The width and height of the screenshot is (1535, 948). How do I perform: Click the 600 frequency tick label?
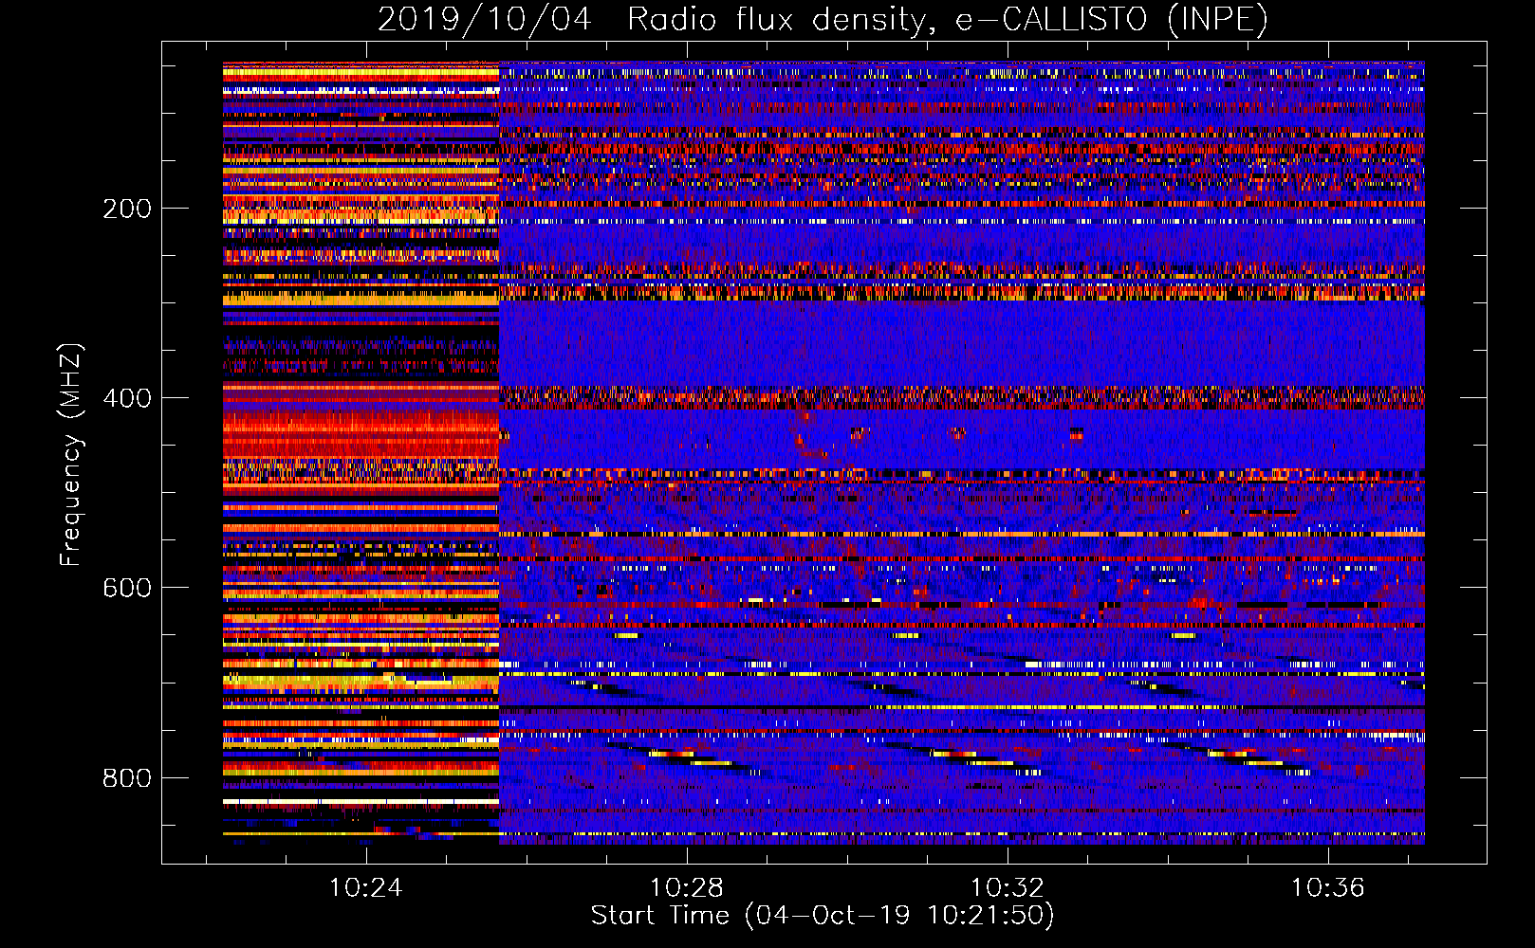coord(127,588)
